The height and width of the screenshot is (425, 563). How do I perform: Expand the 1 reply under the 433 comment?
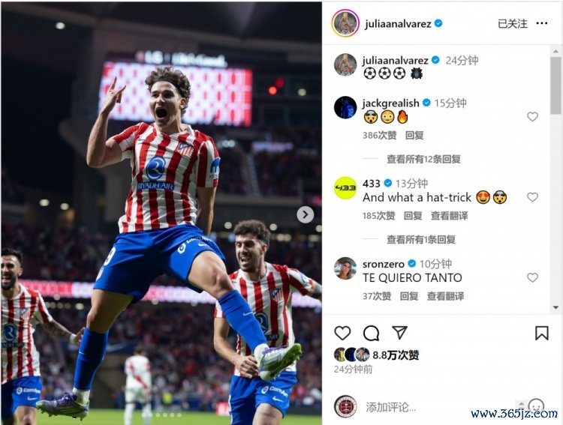tap(421, 239)
